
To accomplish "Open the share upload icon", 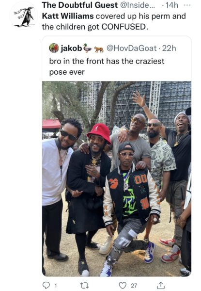I will pos(161,285).
